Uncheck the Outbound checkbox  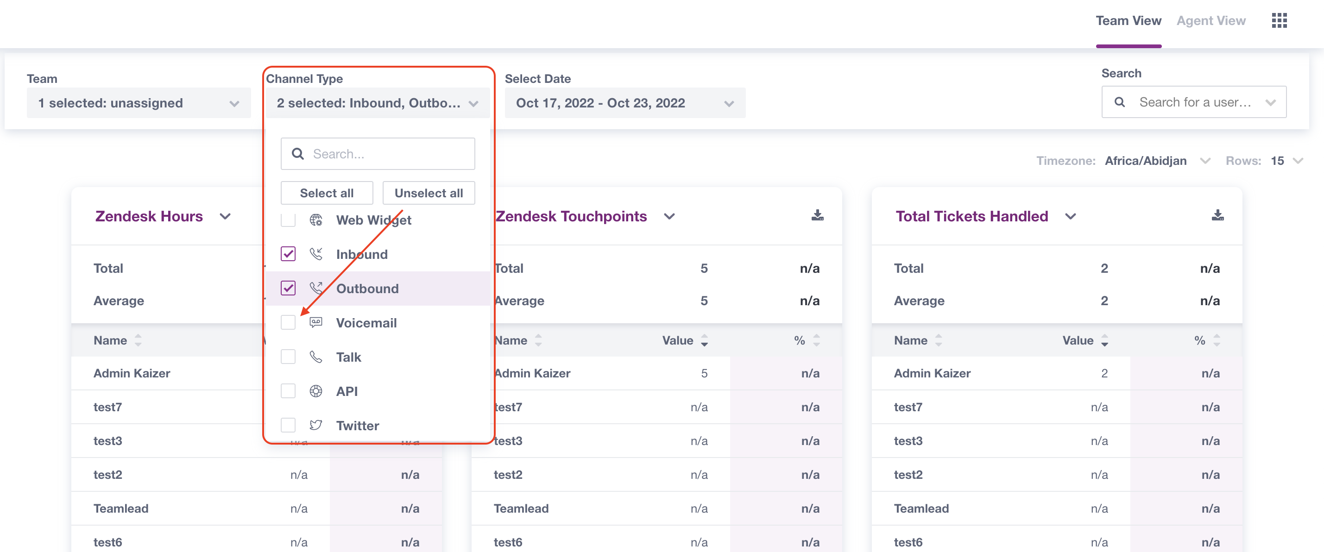(x=288, y=289)
